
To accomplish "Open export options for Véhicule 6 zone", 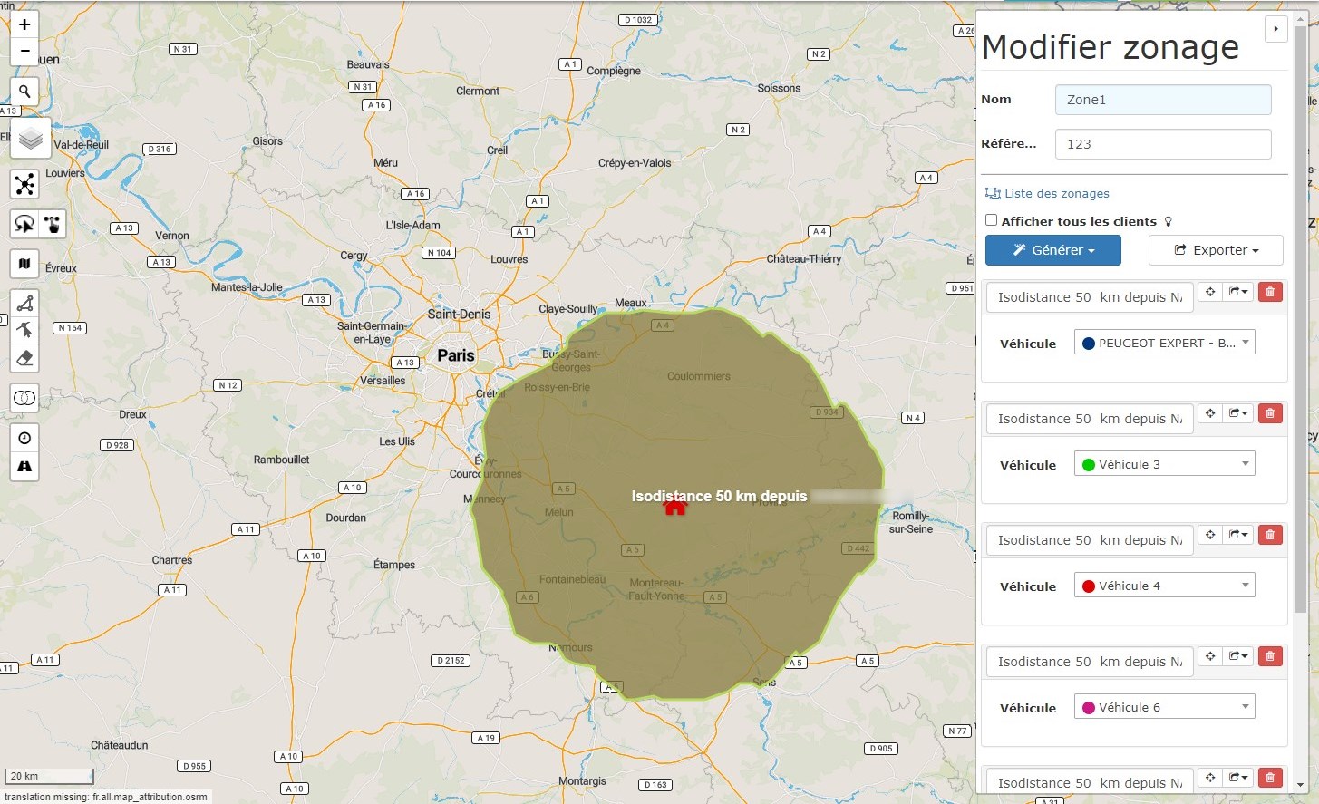I will (x=1238, y=656).
